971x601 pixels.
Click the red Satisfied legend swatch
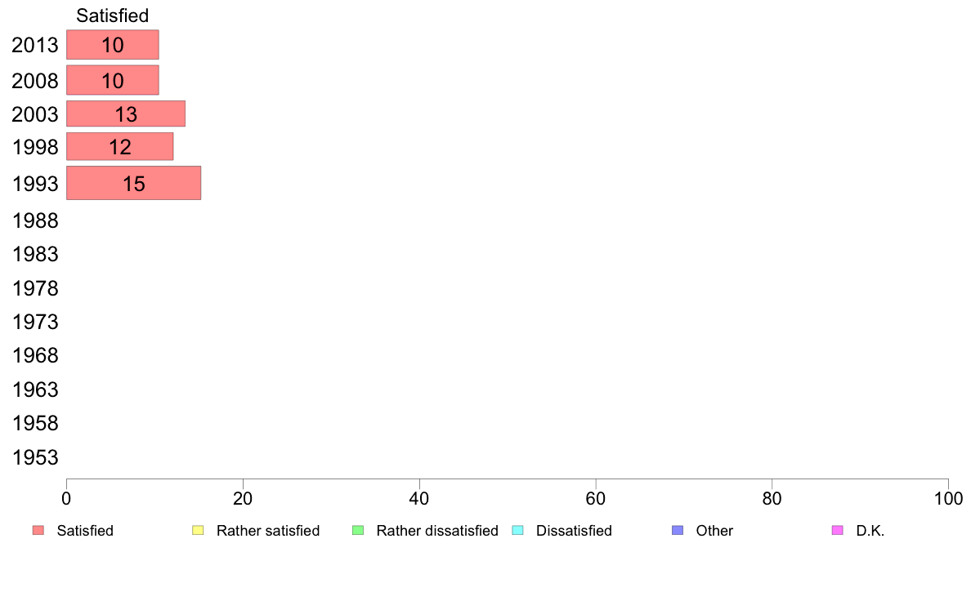coord(38,531)
